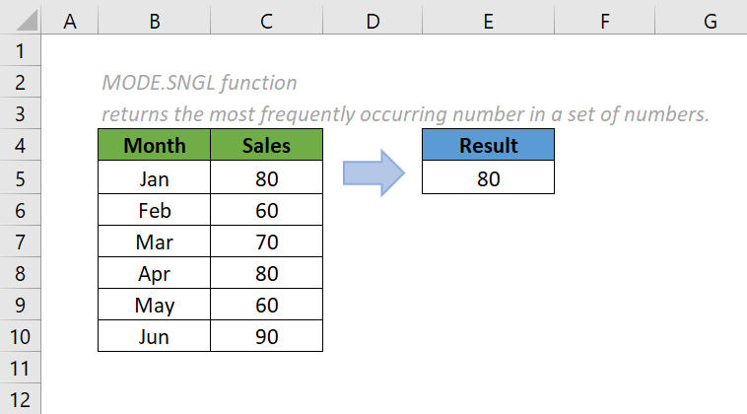Select column G header
The width and height of the screenshot is (747, 414).
point(710,20)
